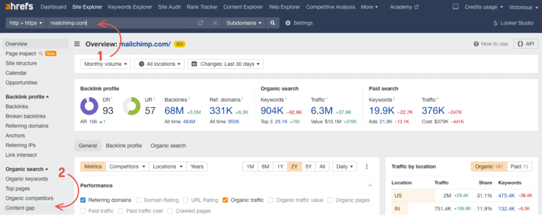Click the UR info icon
The height and width of the screenshot is (216, 542).
154,99
